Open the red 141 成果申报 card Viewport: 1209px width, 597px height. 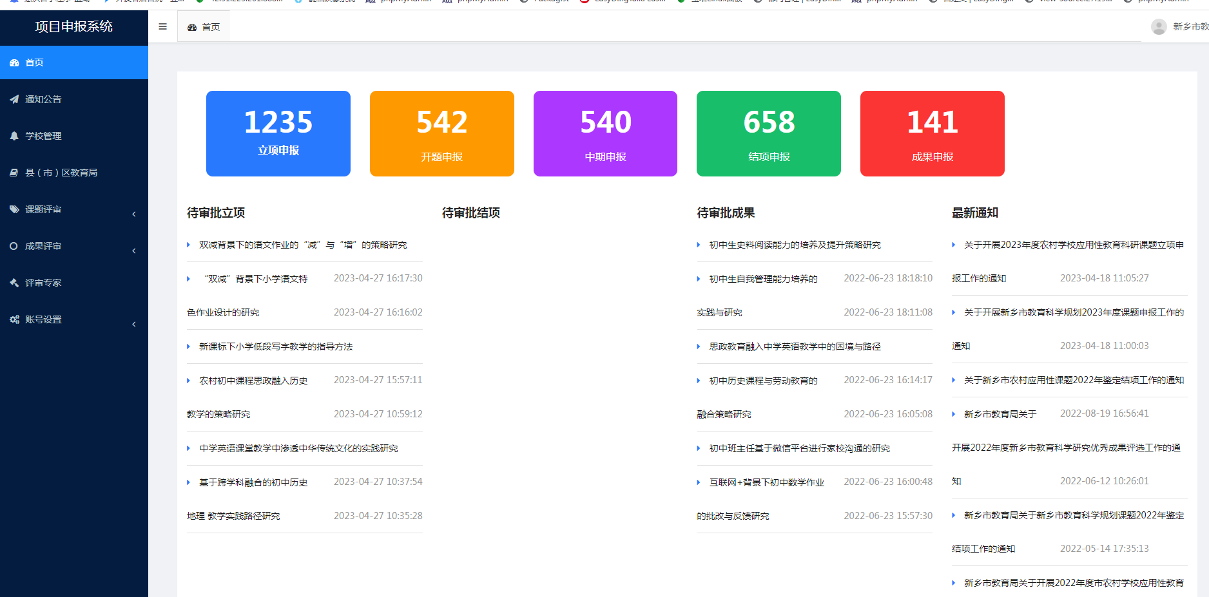[933, 133]
